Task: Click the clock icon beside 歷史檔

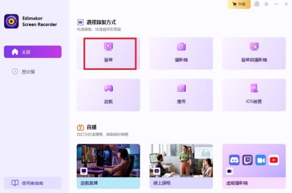Action: 15,71
